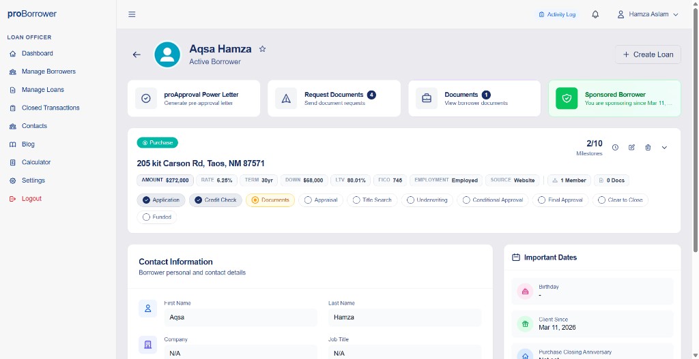Toggle the Credit Check milestone

coord(215,200)
